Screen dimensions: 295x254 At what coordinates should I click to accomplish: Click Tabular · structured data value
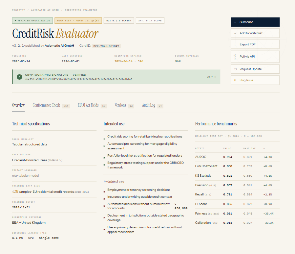click(30, 144)
